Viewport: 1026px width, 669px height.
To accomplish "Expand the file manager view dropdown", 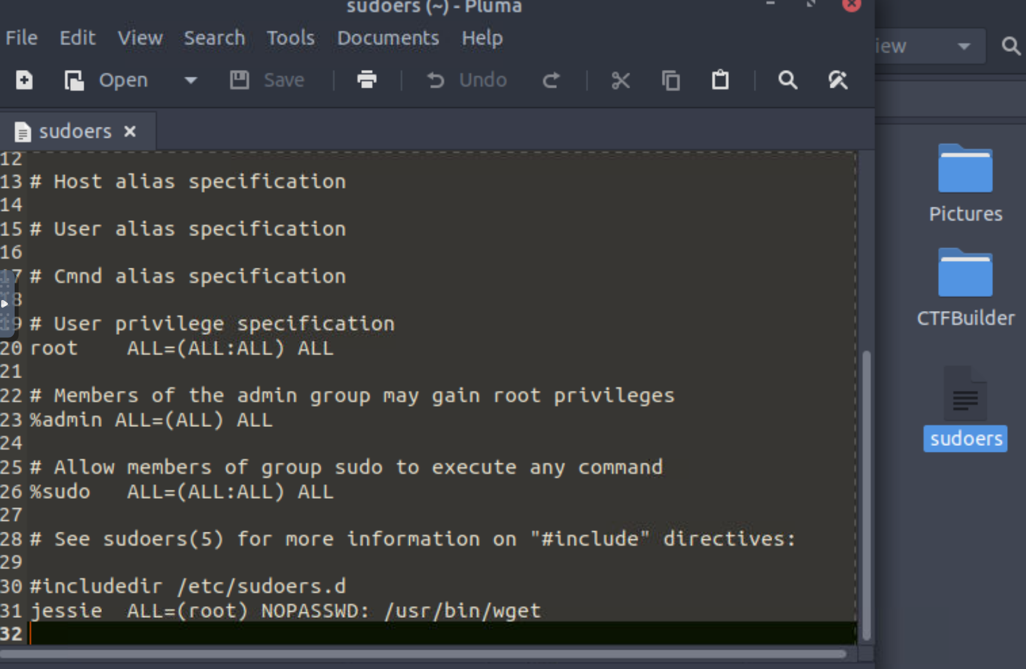I will tap(964, 46).
